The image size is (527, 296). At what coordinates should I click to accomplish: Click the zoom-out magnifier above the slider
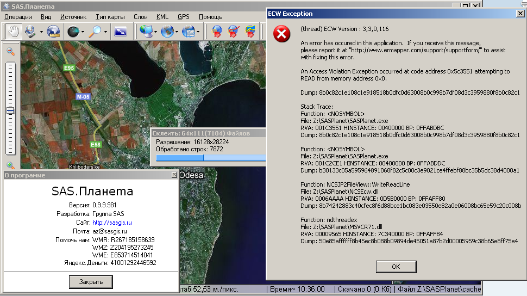10,51
